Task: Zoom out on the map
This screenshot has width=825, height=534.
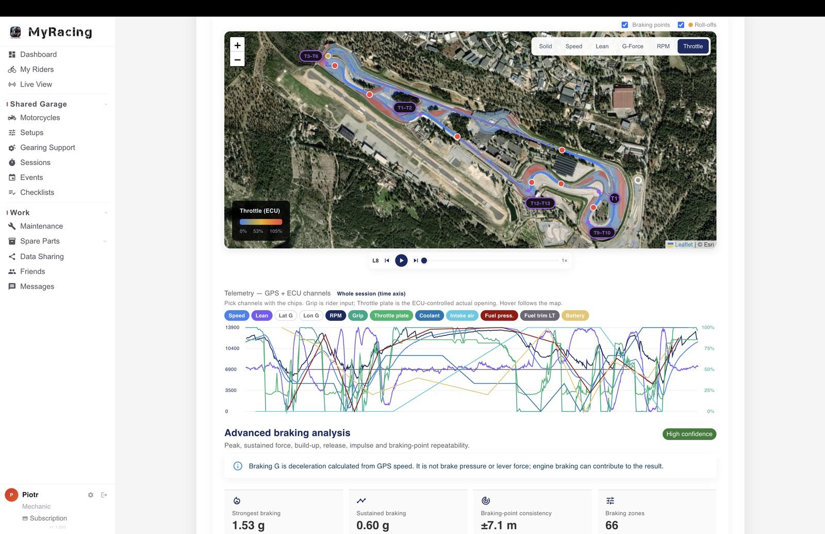Action: coord(237,60)
